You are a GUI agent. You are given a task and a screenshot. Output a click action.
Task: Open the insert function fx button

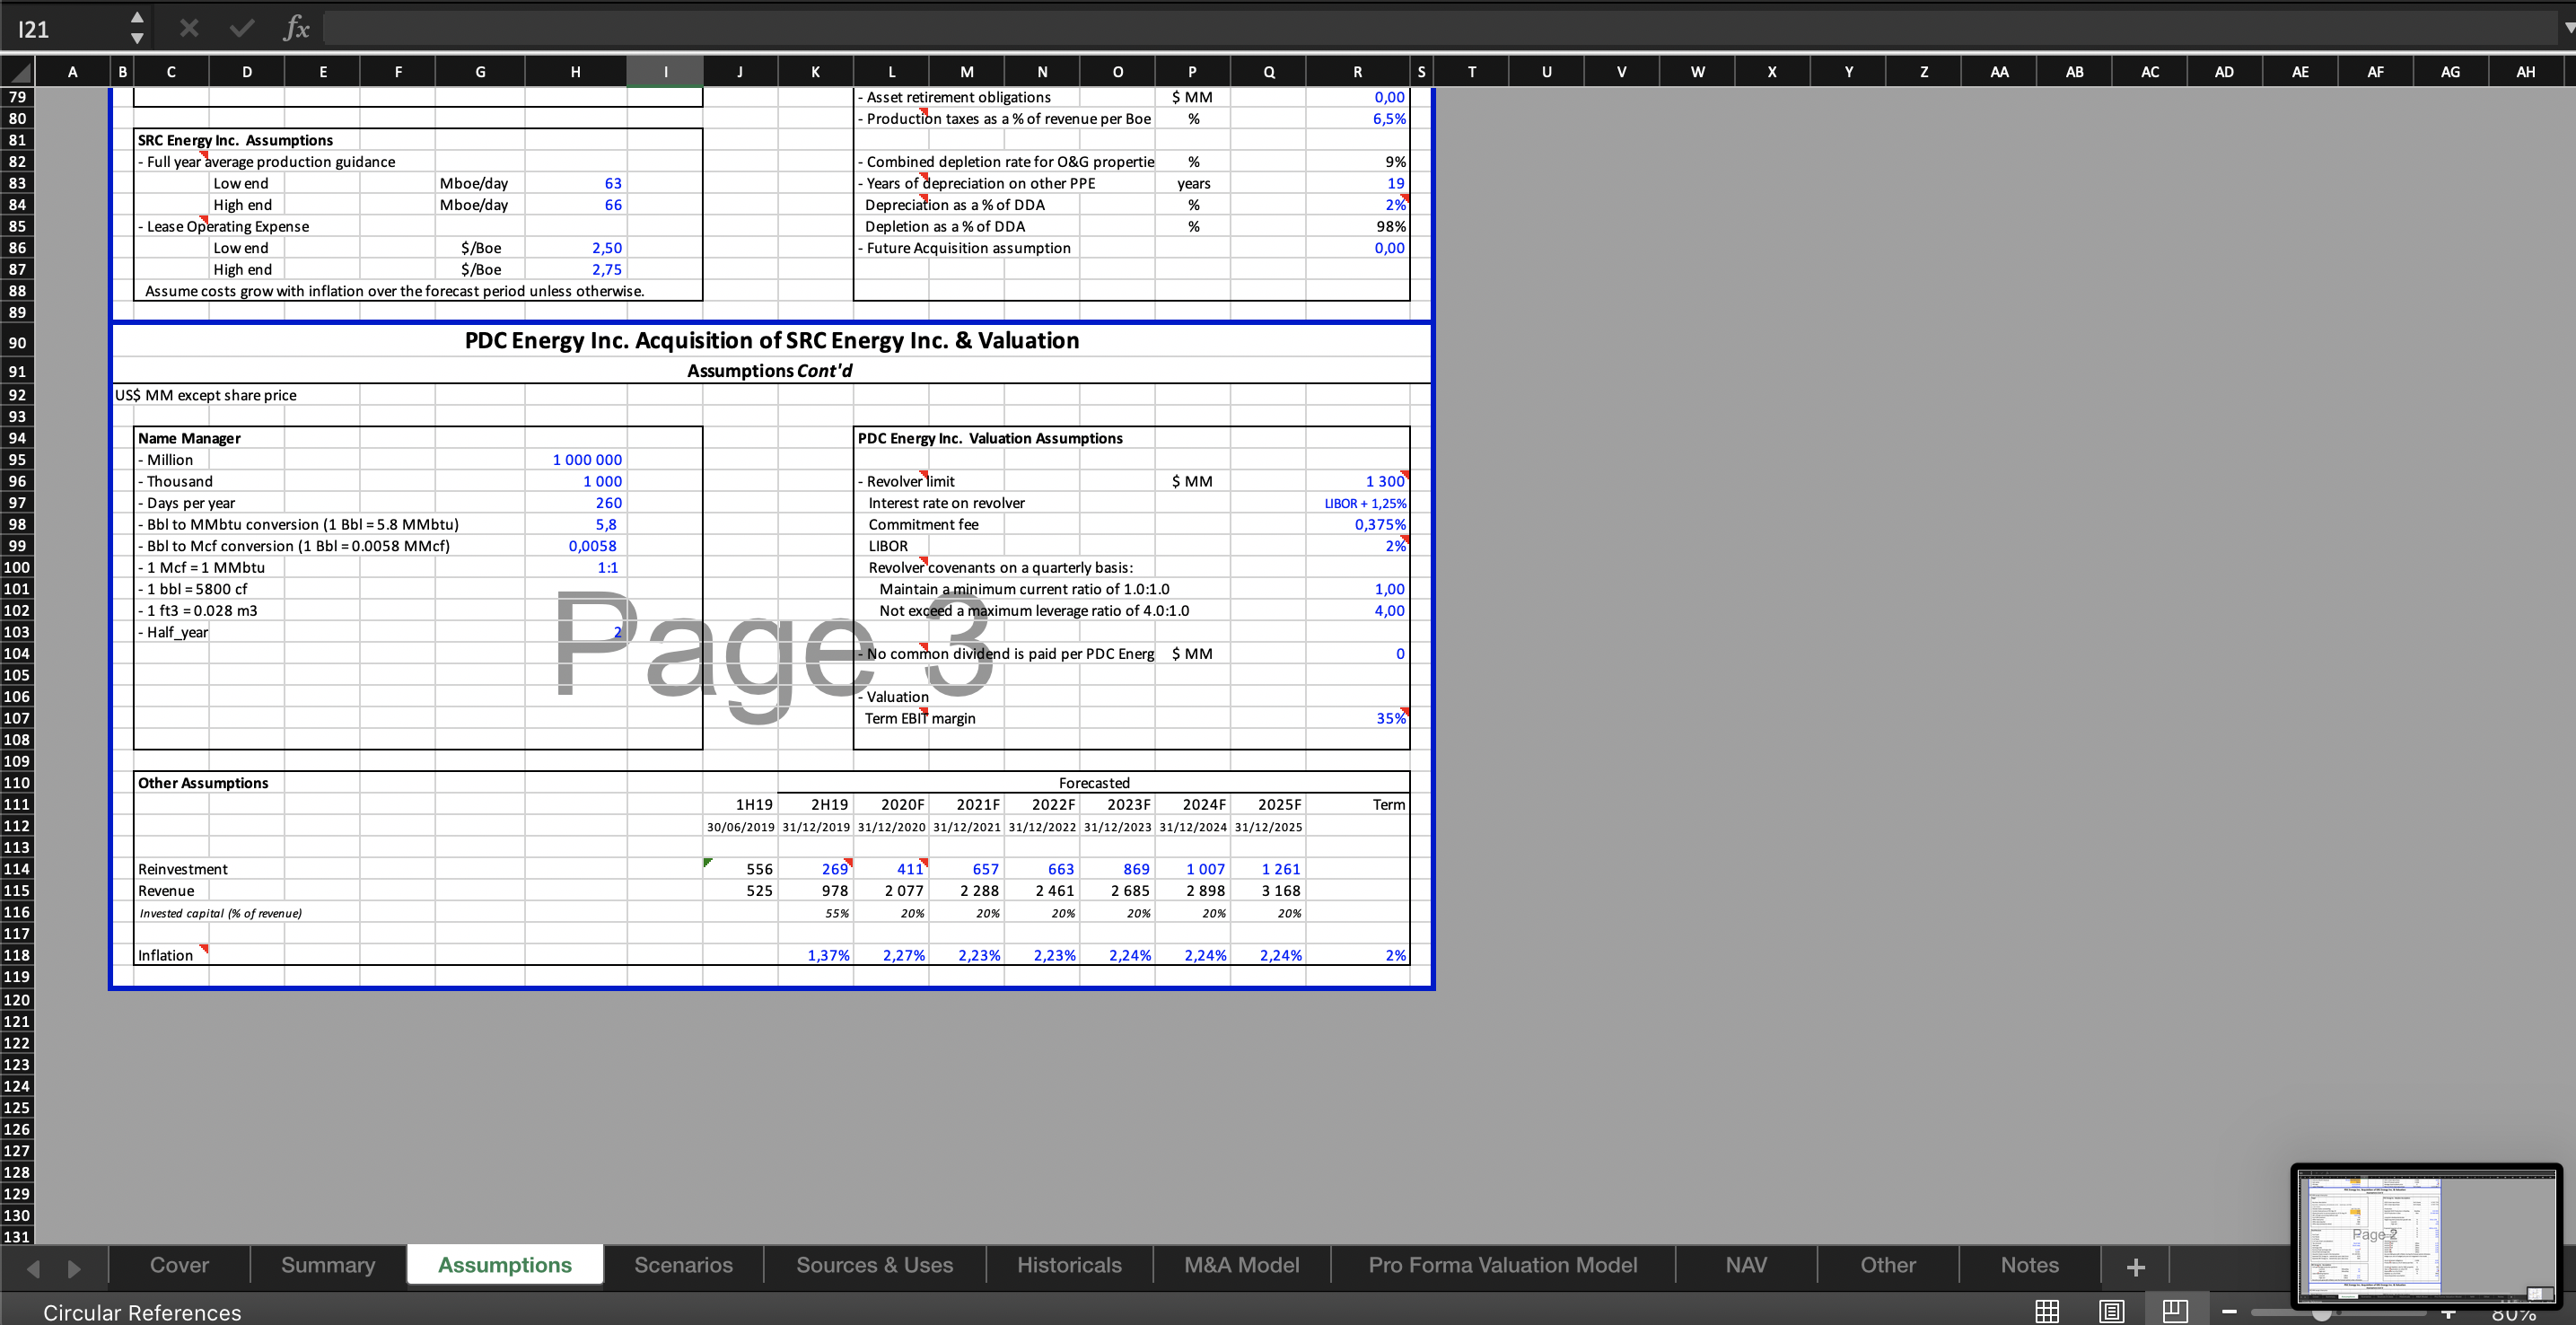[295, 28]
